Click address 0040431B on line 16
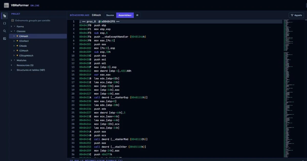This screenshot has height=161, width=307. [x=85, y=78]
